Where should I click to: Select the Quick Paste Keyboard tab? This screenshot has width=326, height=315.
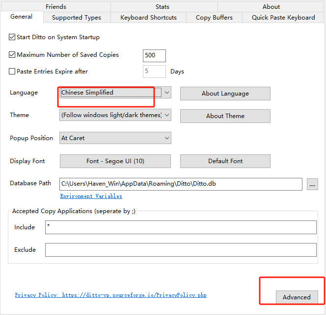coord(283,18)
